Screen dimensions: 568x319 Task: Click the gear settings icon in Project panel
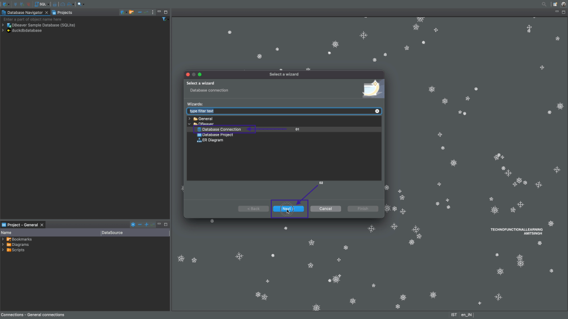click(133, 225)
